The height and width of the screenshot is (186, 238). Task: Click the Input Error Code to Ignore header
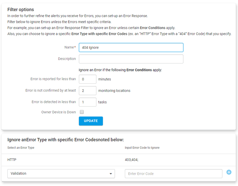142,148
